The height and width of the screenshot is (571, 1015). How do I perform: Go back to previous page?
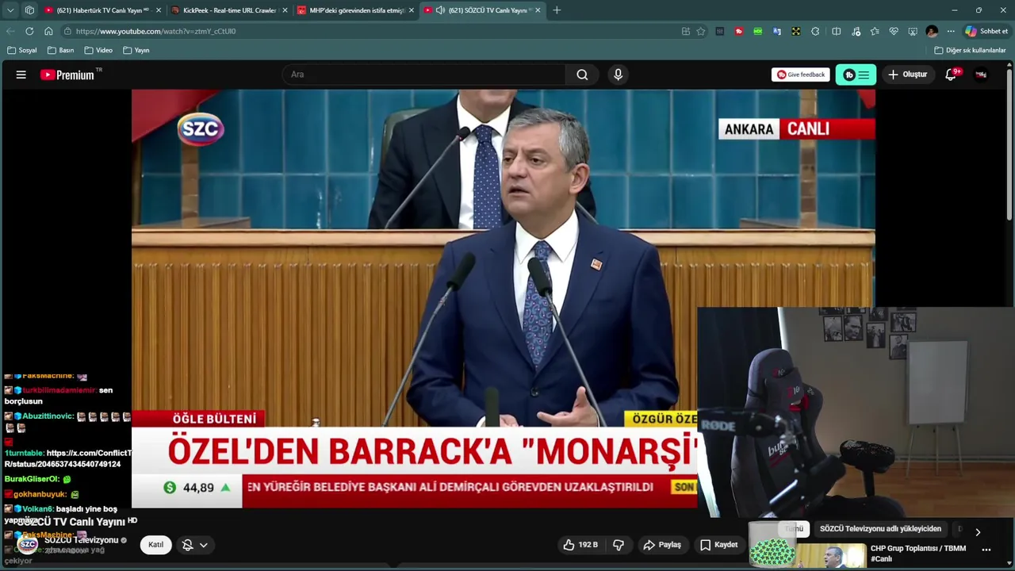click(x=10, y=31)
